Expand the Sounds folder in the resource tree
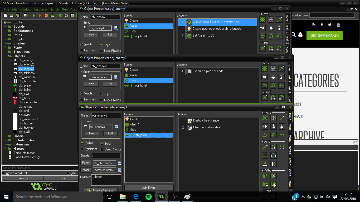Screen dimensions: 360x202 [x=5, y=27]
